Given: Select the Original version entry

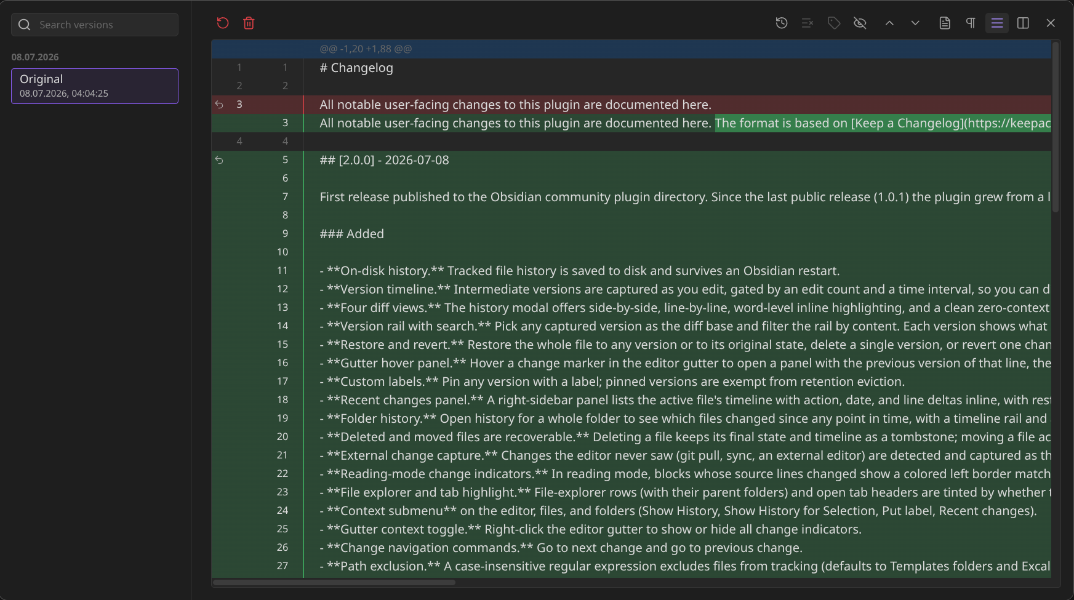Looking at the screenshot, I should pyautogui.click(x=95, y=86).
